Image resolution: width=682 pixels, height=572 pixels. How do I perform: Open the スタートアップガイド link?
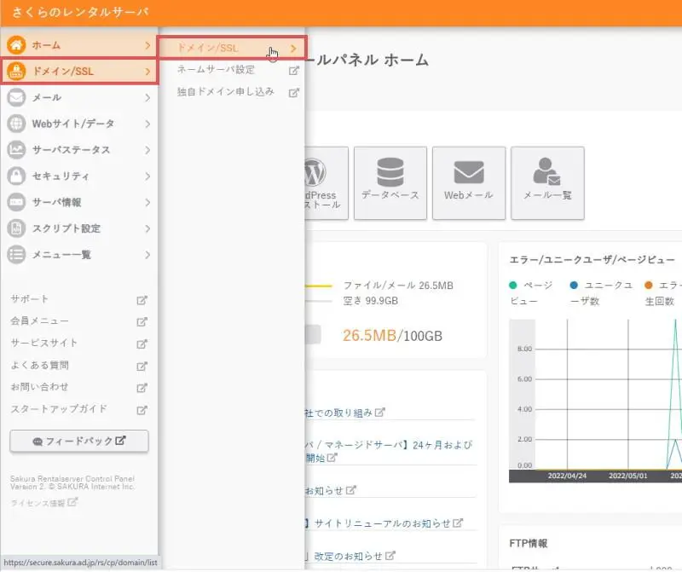point(59,409)
